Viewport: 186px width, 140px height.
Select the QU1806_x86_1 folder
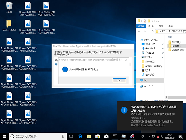(177, 50)
